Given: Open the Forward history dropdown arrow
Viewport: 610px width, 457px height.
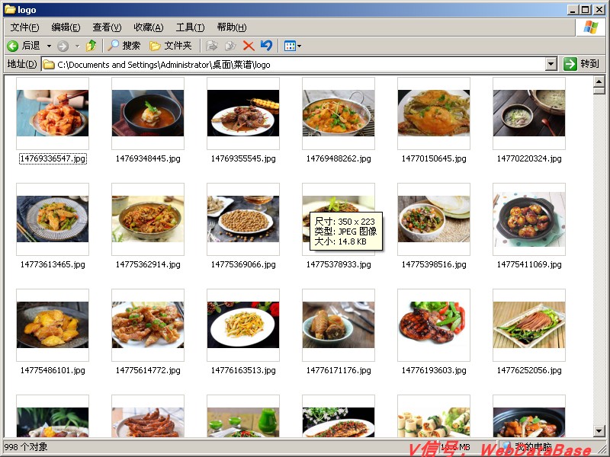Looking at the screenshot, I should click(78, 46).
